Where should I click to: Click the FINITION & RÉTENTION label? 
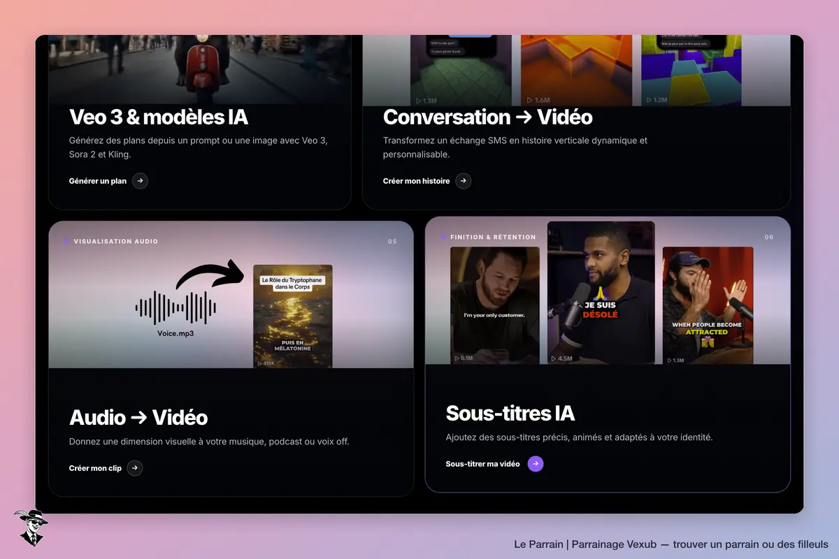click(x=493, y=237)
